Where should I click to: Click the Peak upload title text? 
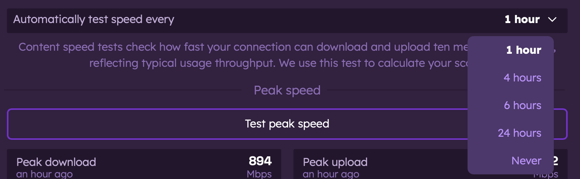(x=335, y=162)
